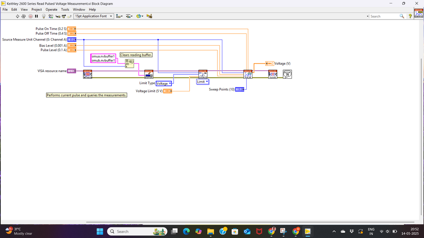Select the Simple Error Handler node
Screen dimensions: 424x238
pos(287,74)
